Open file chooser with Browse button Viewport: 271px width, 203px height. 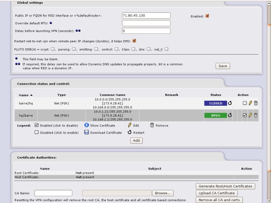(x=163, y=193)
